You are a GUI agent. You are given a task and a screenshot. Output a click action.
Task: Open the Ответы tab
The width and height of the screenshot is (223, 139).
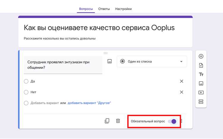pyautogui.click(x=104, y=9)
